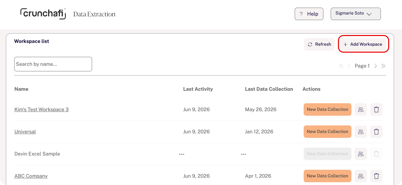
Task: Go to next page arrow
Action: coord(376,66)
